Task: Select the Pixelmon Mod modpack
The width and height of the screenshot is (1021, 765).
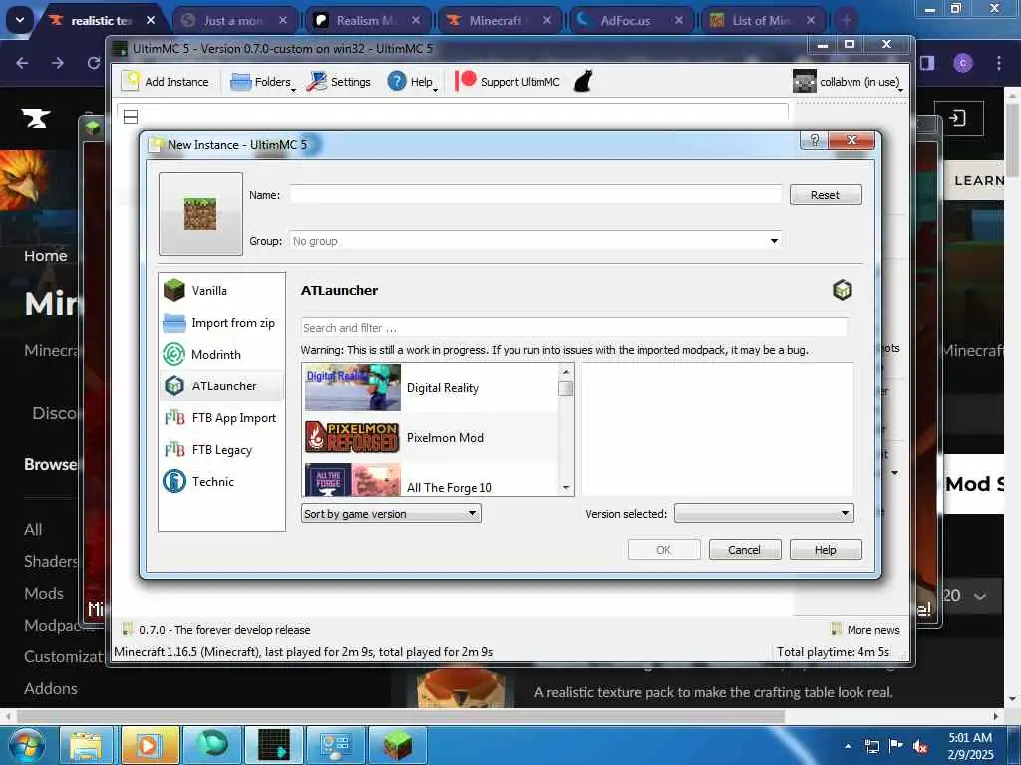Action: pyautogui.click(x=431, y=438)
